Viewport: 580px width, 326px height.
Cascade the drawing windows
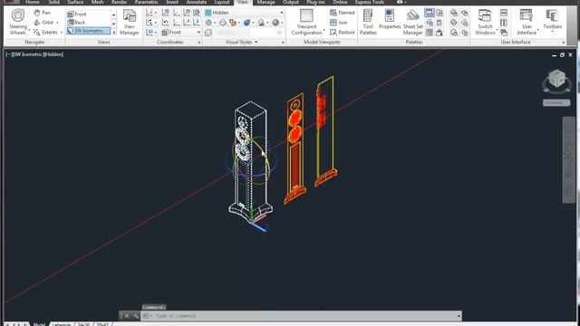pos(504,33)
